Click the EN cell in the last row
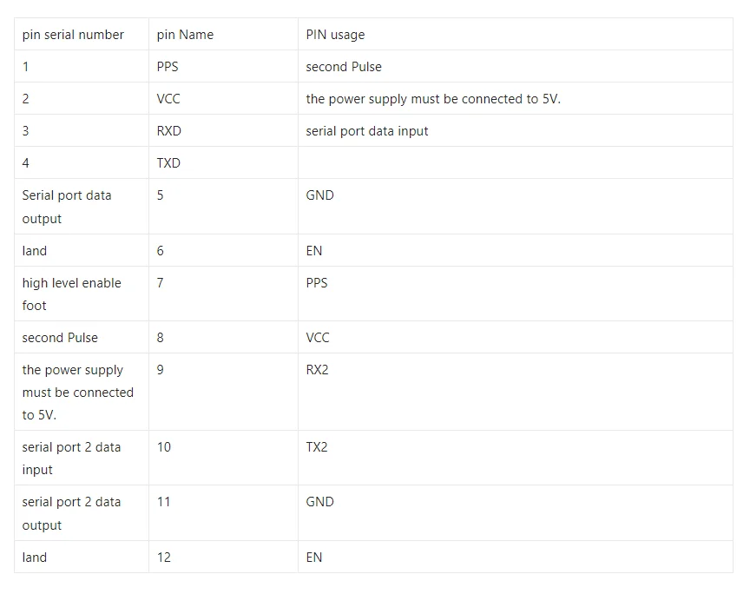 click(515, 558)
